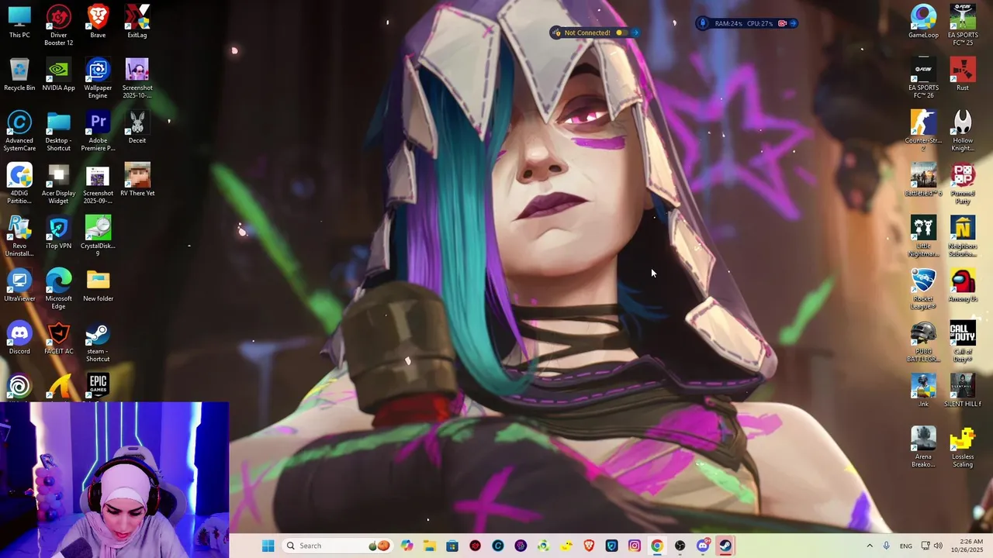Open the CrystalDiskInfo 9 desktop icon
The image size is (993, 558).
coord(98,236)
